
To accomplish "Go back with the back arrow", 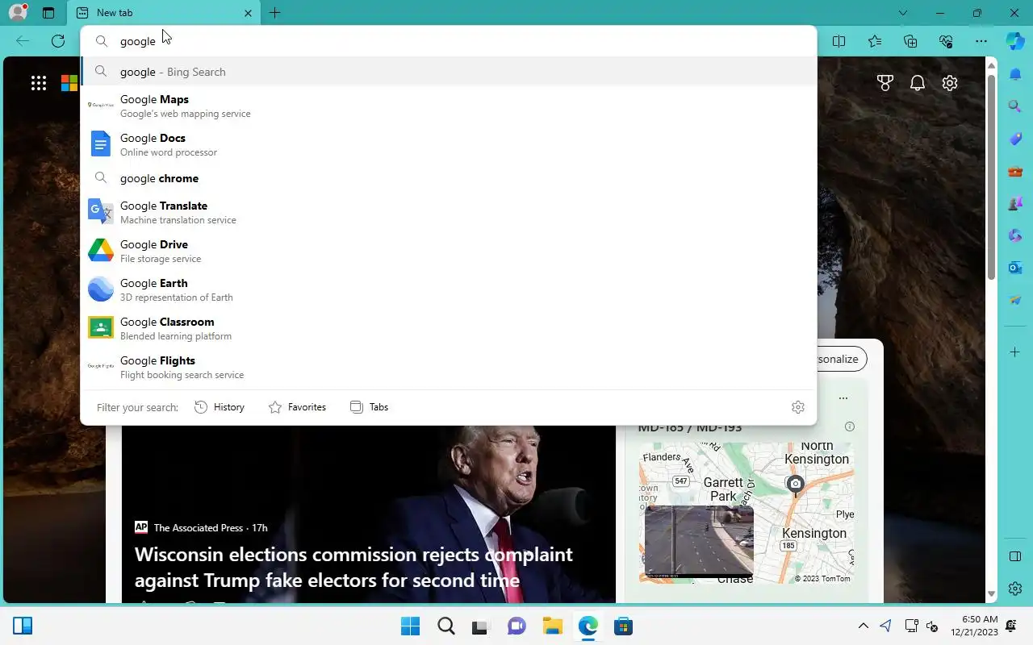I will [x=23, y=41].
